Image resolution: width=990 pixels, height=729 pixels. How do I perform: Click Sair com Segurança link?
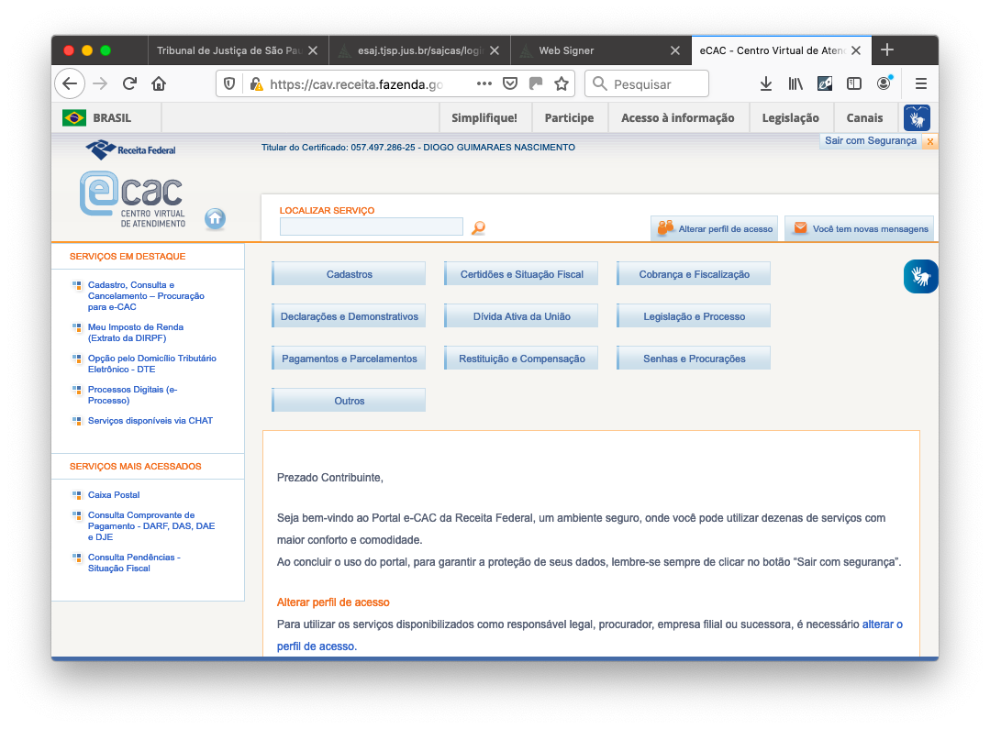[870, 141]
